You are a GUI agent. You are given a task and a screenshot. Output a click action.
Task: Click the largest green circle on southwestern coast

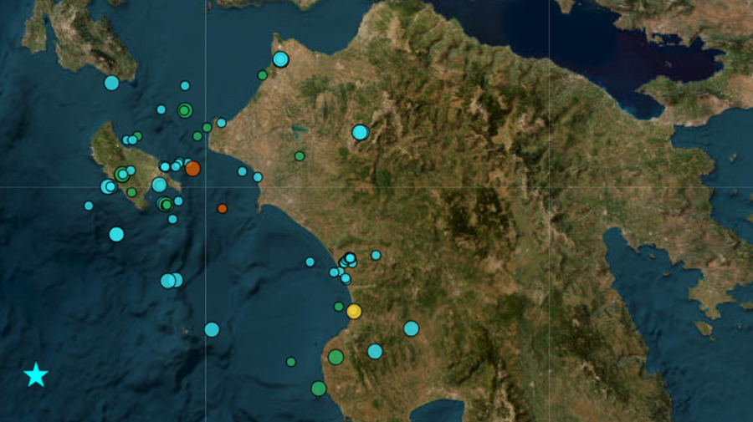(336, 357)
